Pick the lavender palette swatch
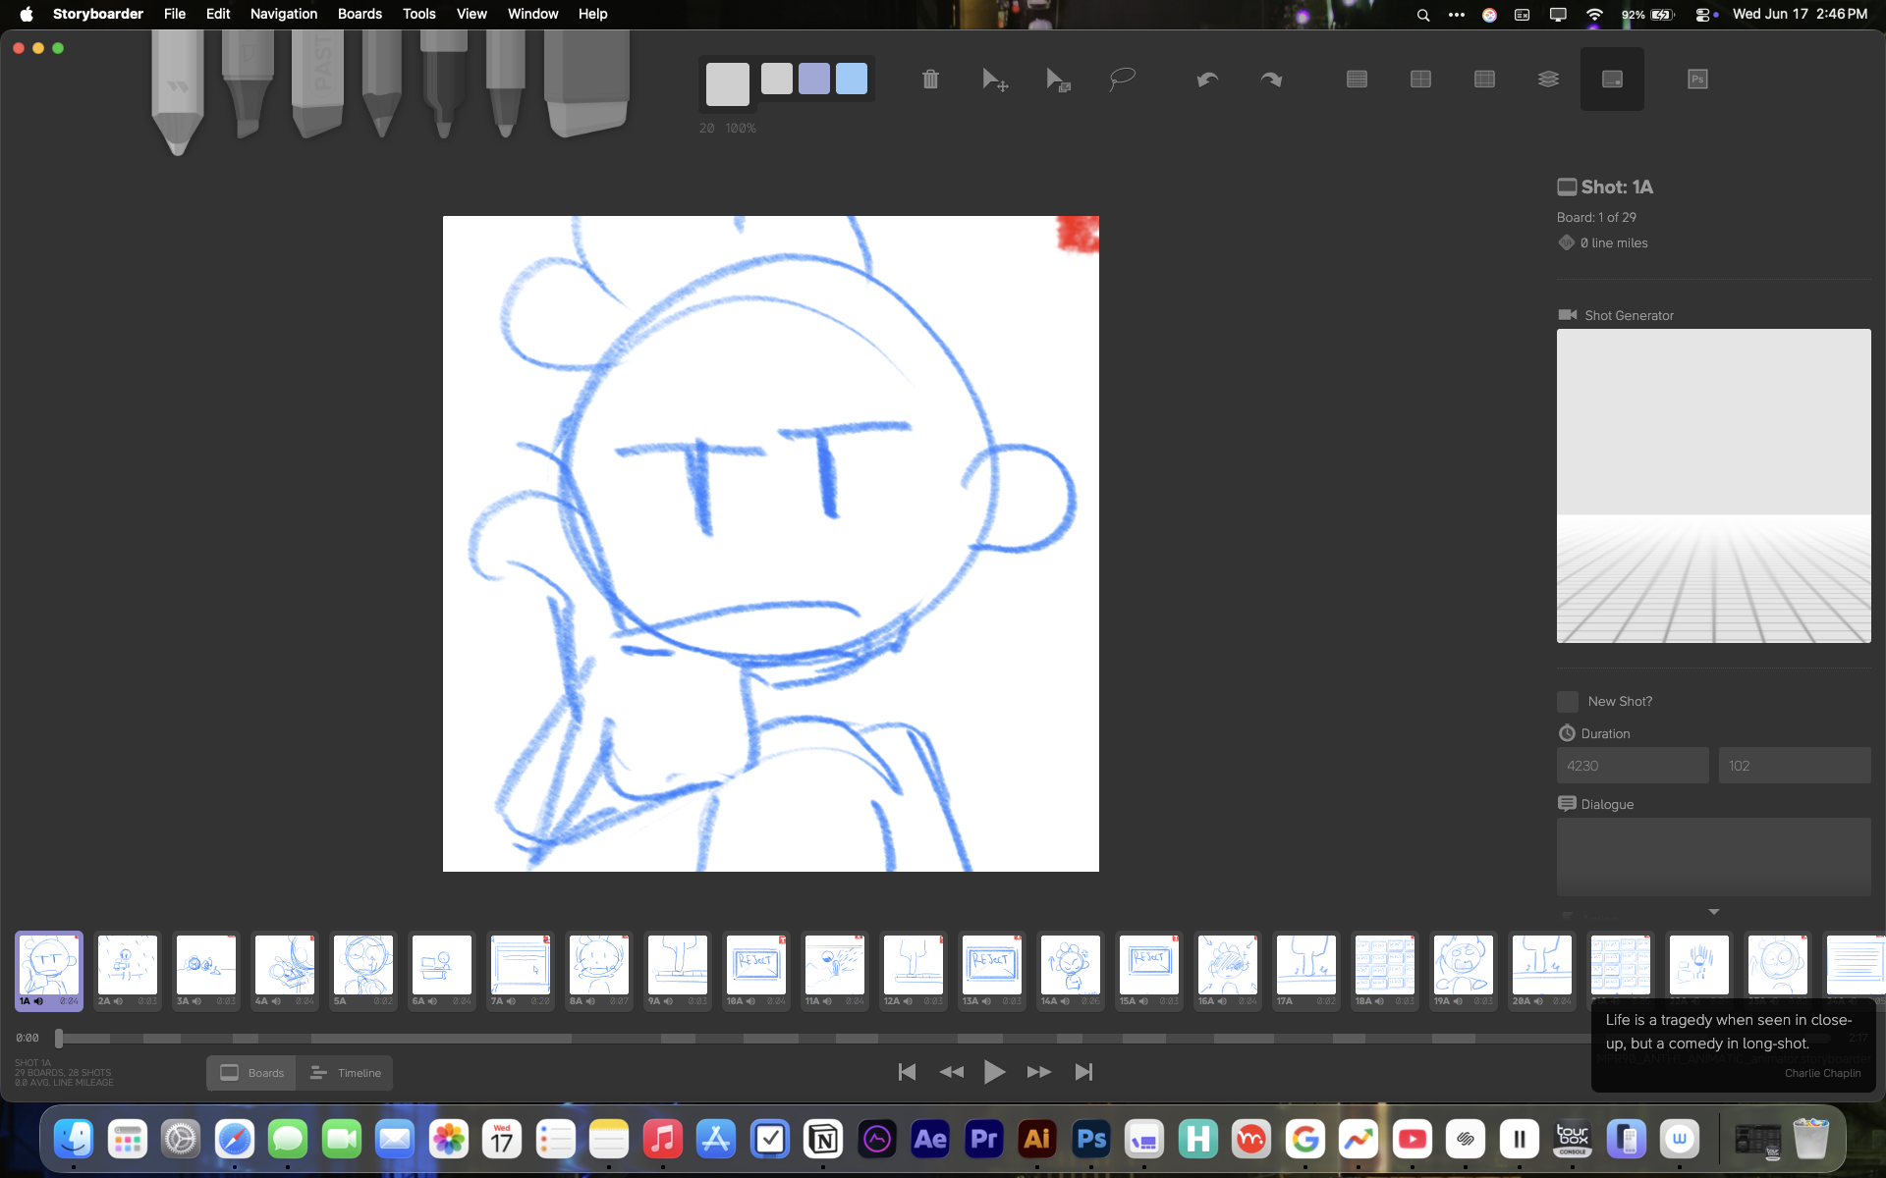Image resolution: width=1886 pixels, height=1178 pixels. (814, 79)
